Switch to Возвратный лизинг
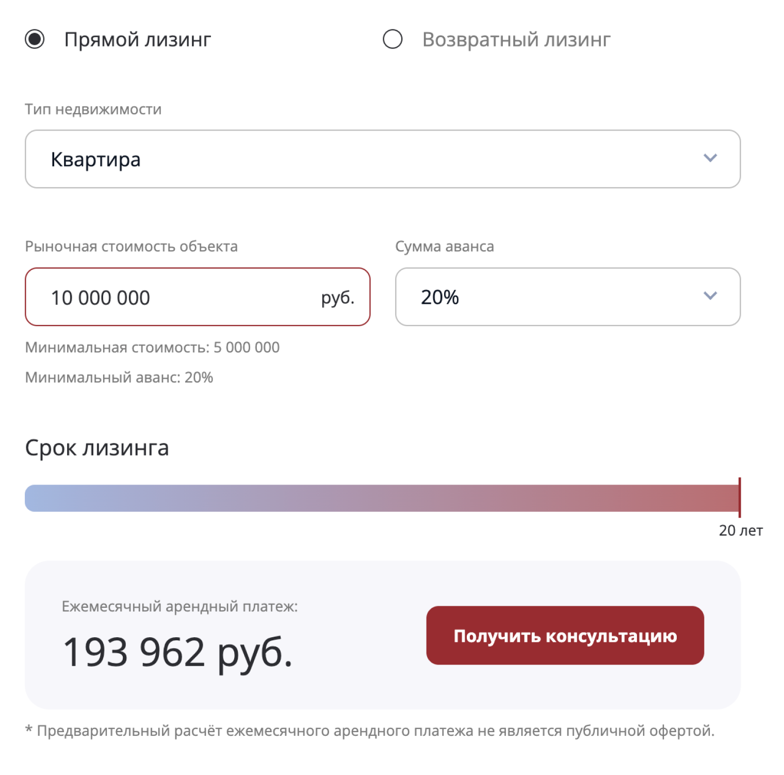The image size is (784, 775). 516,39
